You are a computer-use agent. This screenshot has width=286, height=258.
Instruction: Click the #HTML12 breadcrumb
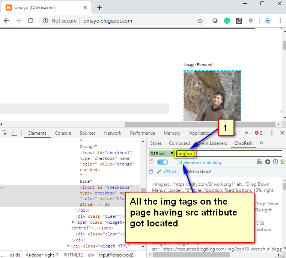[x=73, y=255]
